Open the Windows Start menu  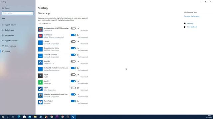pyautogui.click(x=3, y=117)
